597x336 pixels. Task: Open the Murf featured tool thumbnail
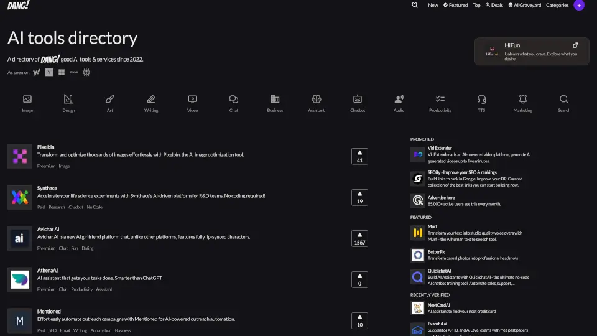point(418,233)
